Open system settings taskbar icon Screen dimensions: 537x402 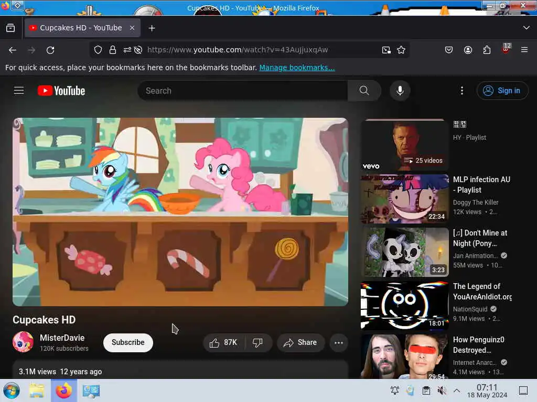[x=91, y=390]
